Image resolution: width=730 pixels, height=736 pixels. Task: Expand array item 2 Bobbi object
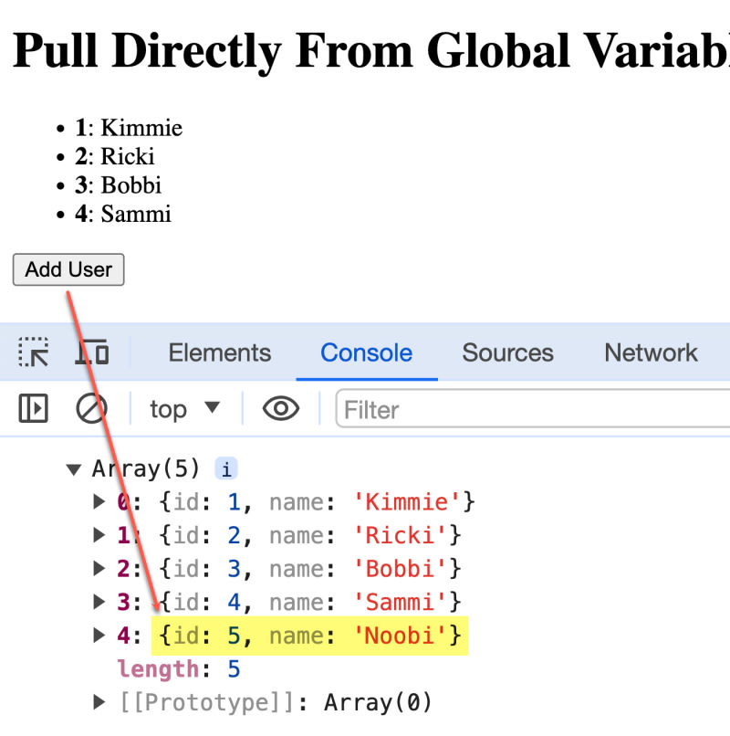click(x=99, y=568)
